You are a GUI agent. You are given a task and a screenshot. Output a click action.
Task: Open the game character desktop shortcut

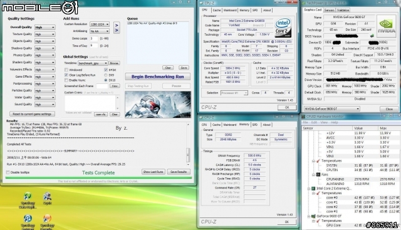click(x=47, y=196)
